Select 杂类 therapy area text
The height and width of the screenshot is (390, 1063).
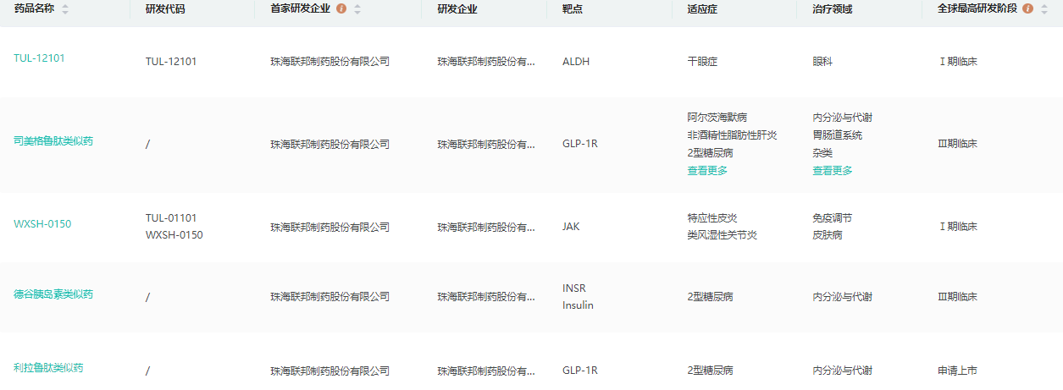coord(822,153)
